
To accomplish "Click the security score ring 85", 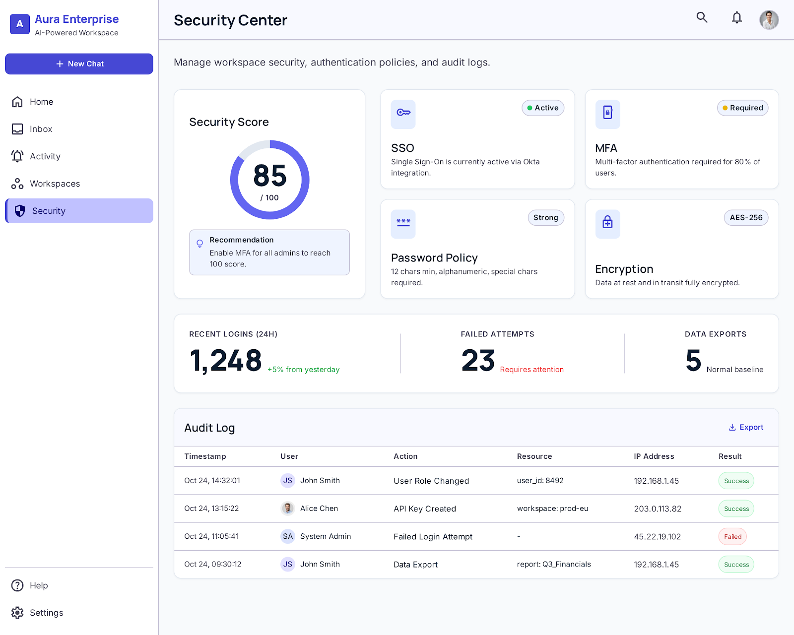I will (269, 180).
